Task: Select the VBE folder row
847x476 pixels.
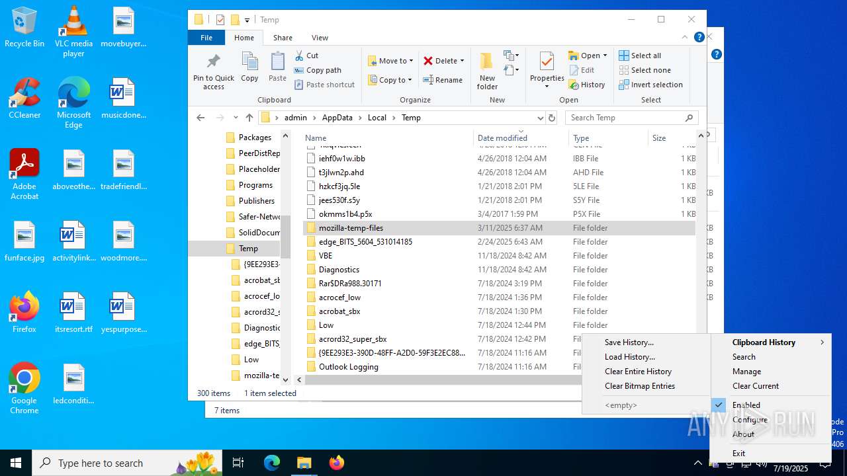Action: pos(500,256)
